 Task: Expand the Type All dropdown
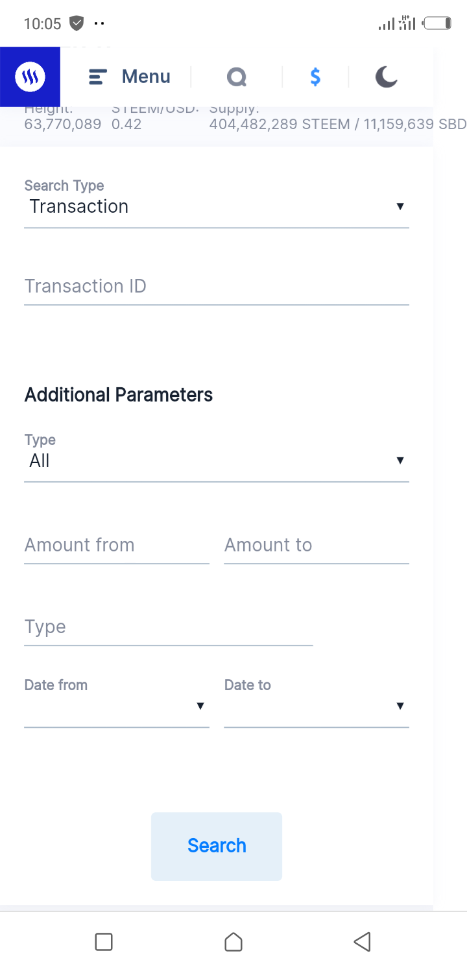point(217,461)
